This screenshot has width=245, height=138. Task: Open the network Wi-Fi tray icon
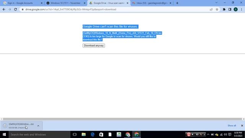pos(221,135)
